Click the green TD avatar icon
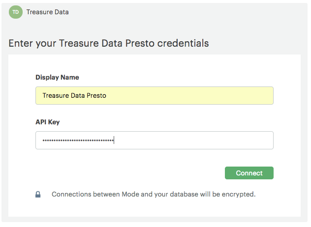The height and width of the screenshot is (227, 311). tap(16, 12)
